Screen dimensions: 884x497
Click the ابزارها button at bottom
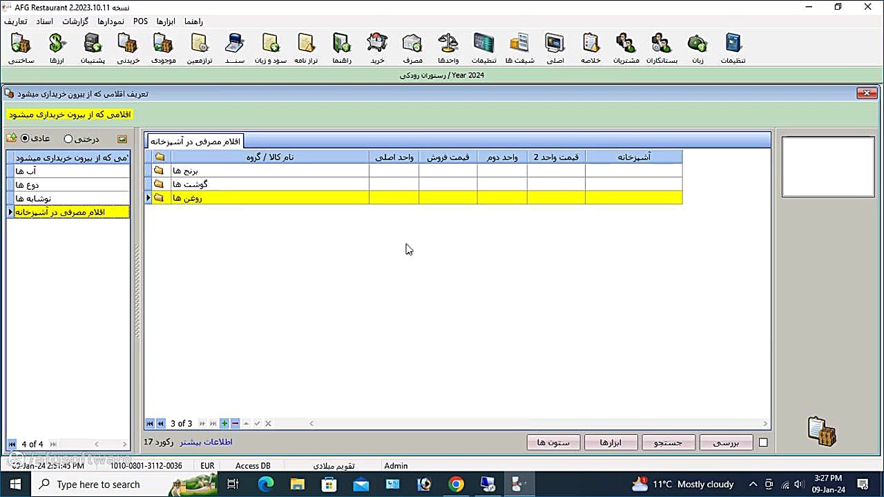(611, 442)
